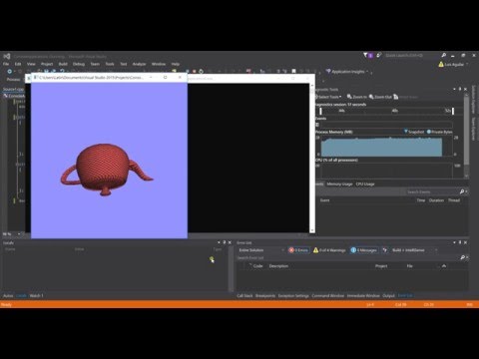Open the Application Insights dropdown arrow
Viewport: 479px width, 359px height.
[x=367, y=72]
